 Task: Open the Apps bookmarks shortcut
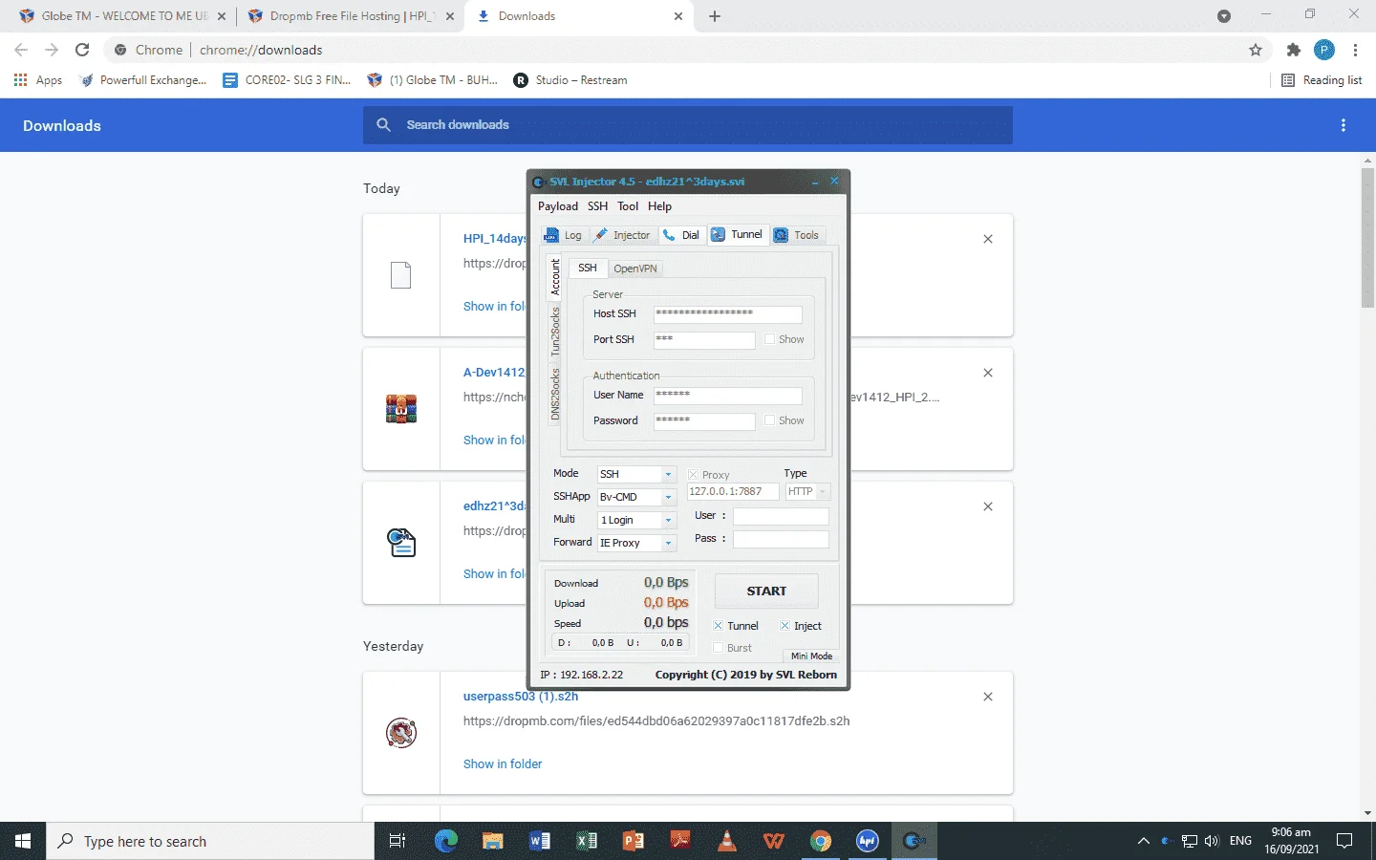(38, 80)
